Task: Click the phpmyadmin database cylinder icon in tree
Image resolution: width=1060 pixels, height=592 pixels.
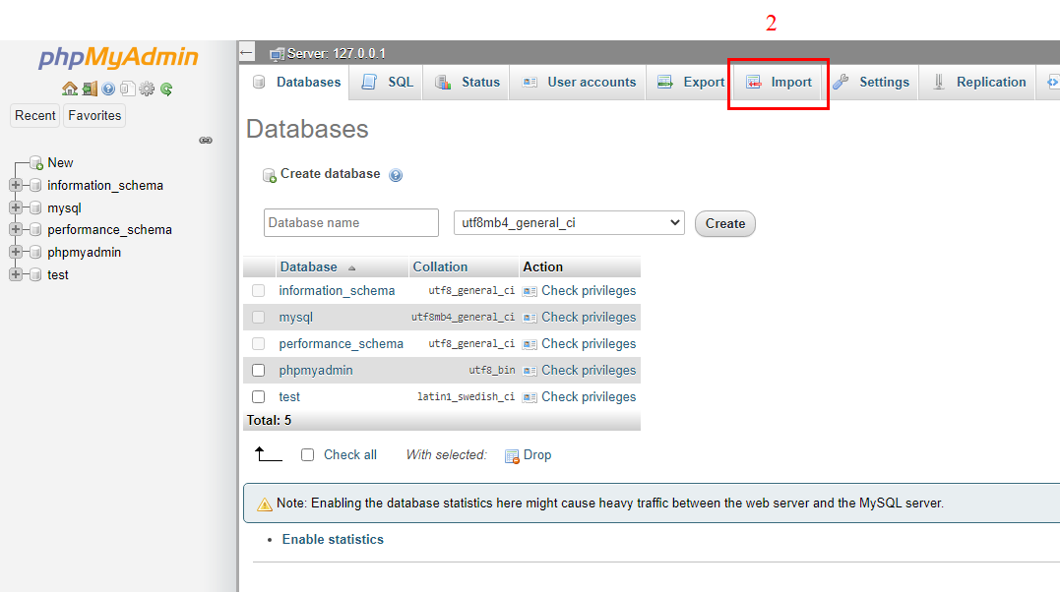Action: (35, 252)
